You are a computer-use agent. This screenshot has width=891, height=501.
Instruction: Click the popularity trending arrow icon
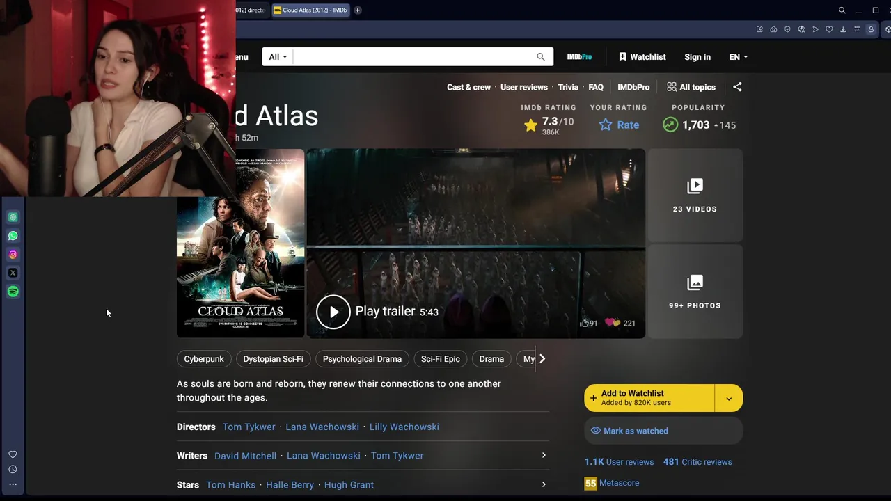pyautogui.click(x=670, y=125)
